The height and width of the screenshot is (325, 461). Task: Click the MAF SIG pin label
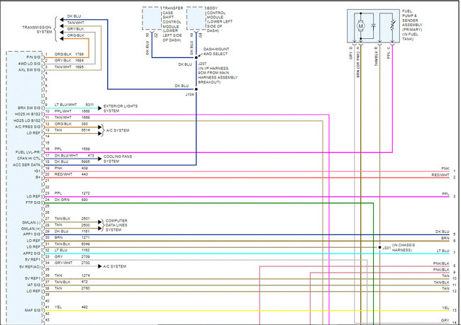point(33,310)
